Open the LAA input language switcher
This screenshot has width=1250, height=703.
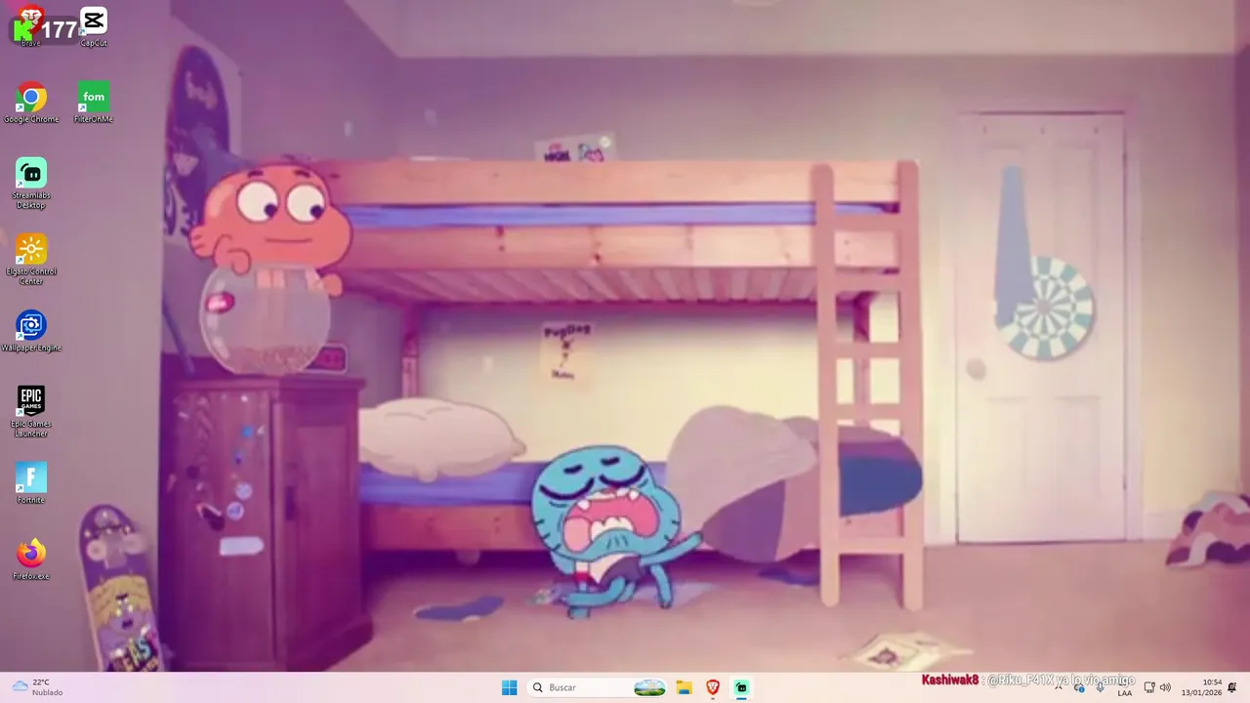(x=1124, y=689)
